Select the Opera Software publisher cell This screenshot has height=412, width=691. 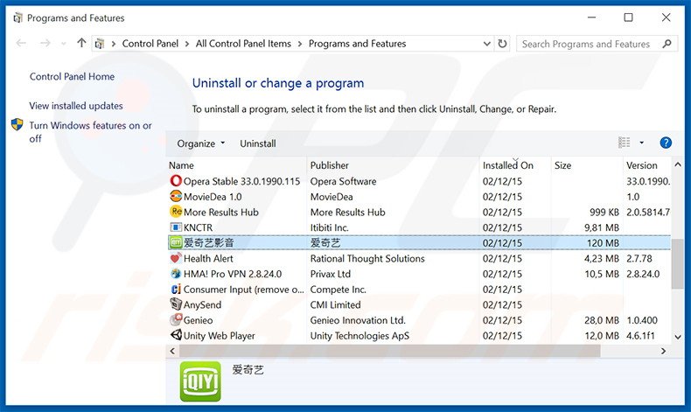343,181
